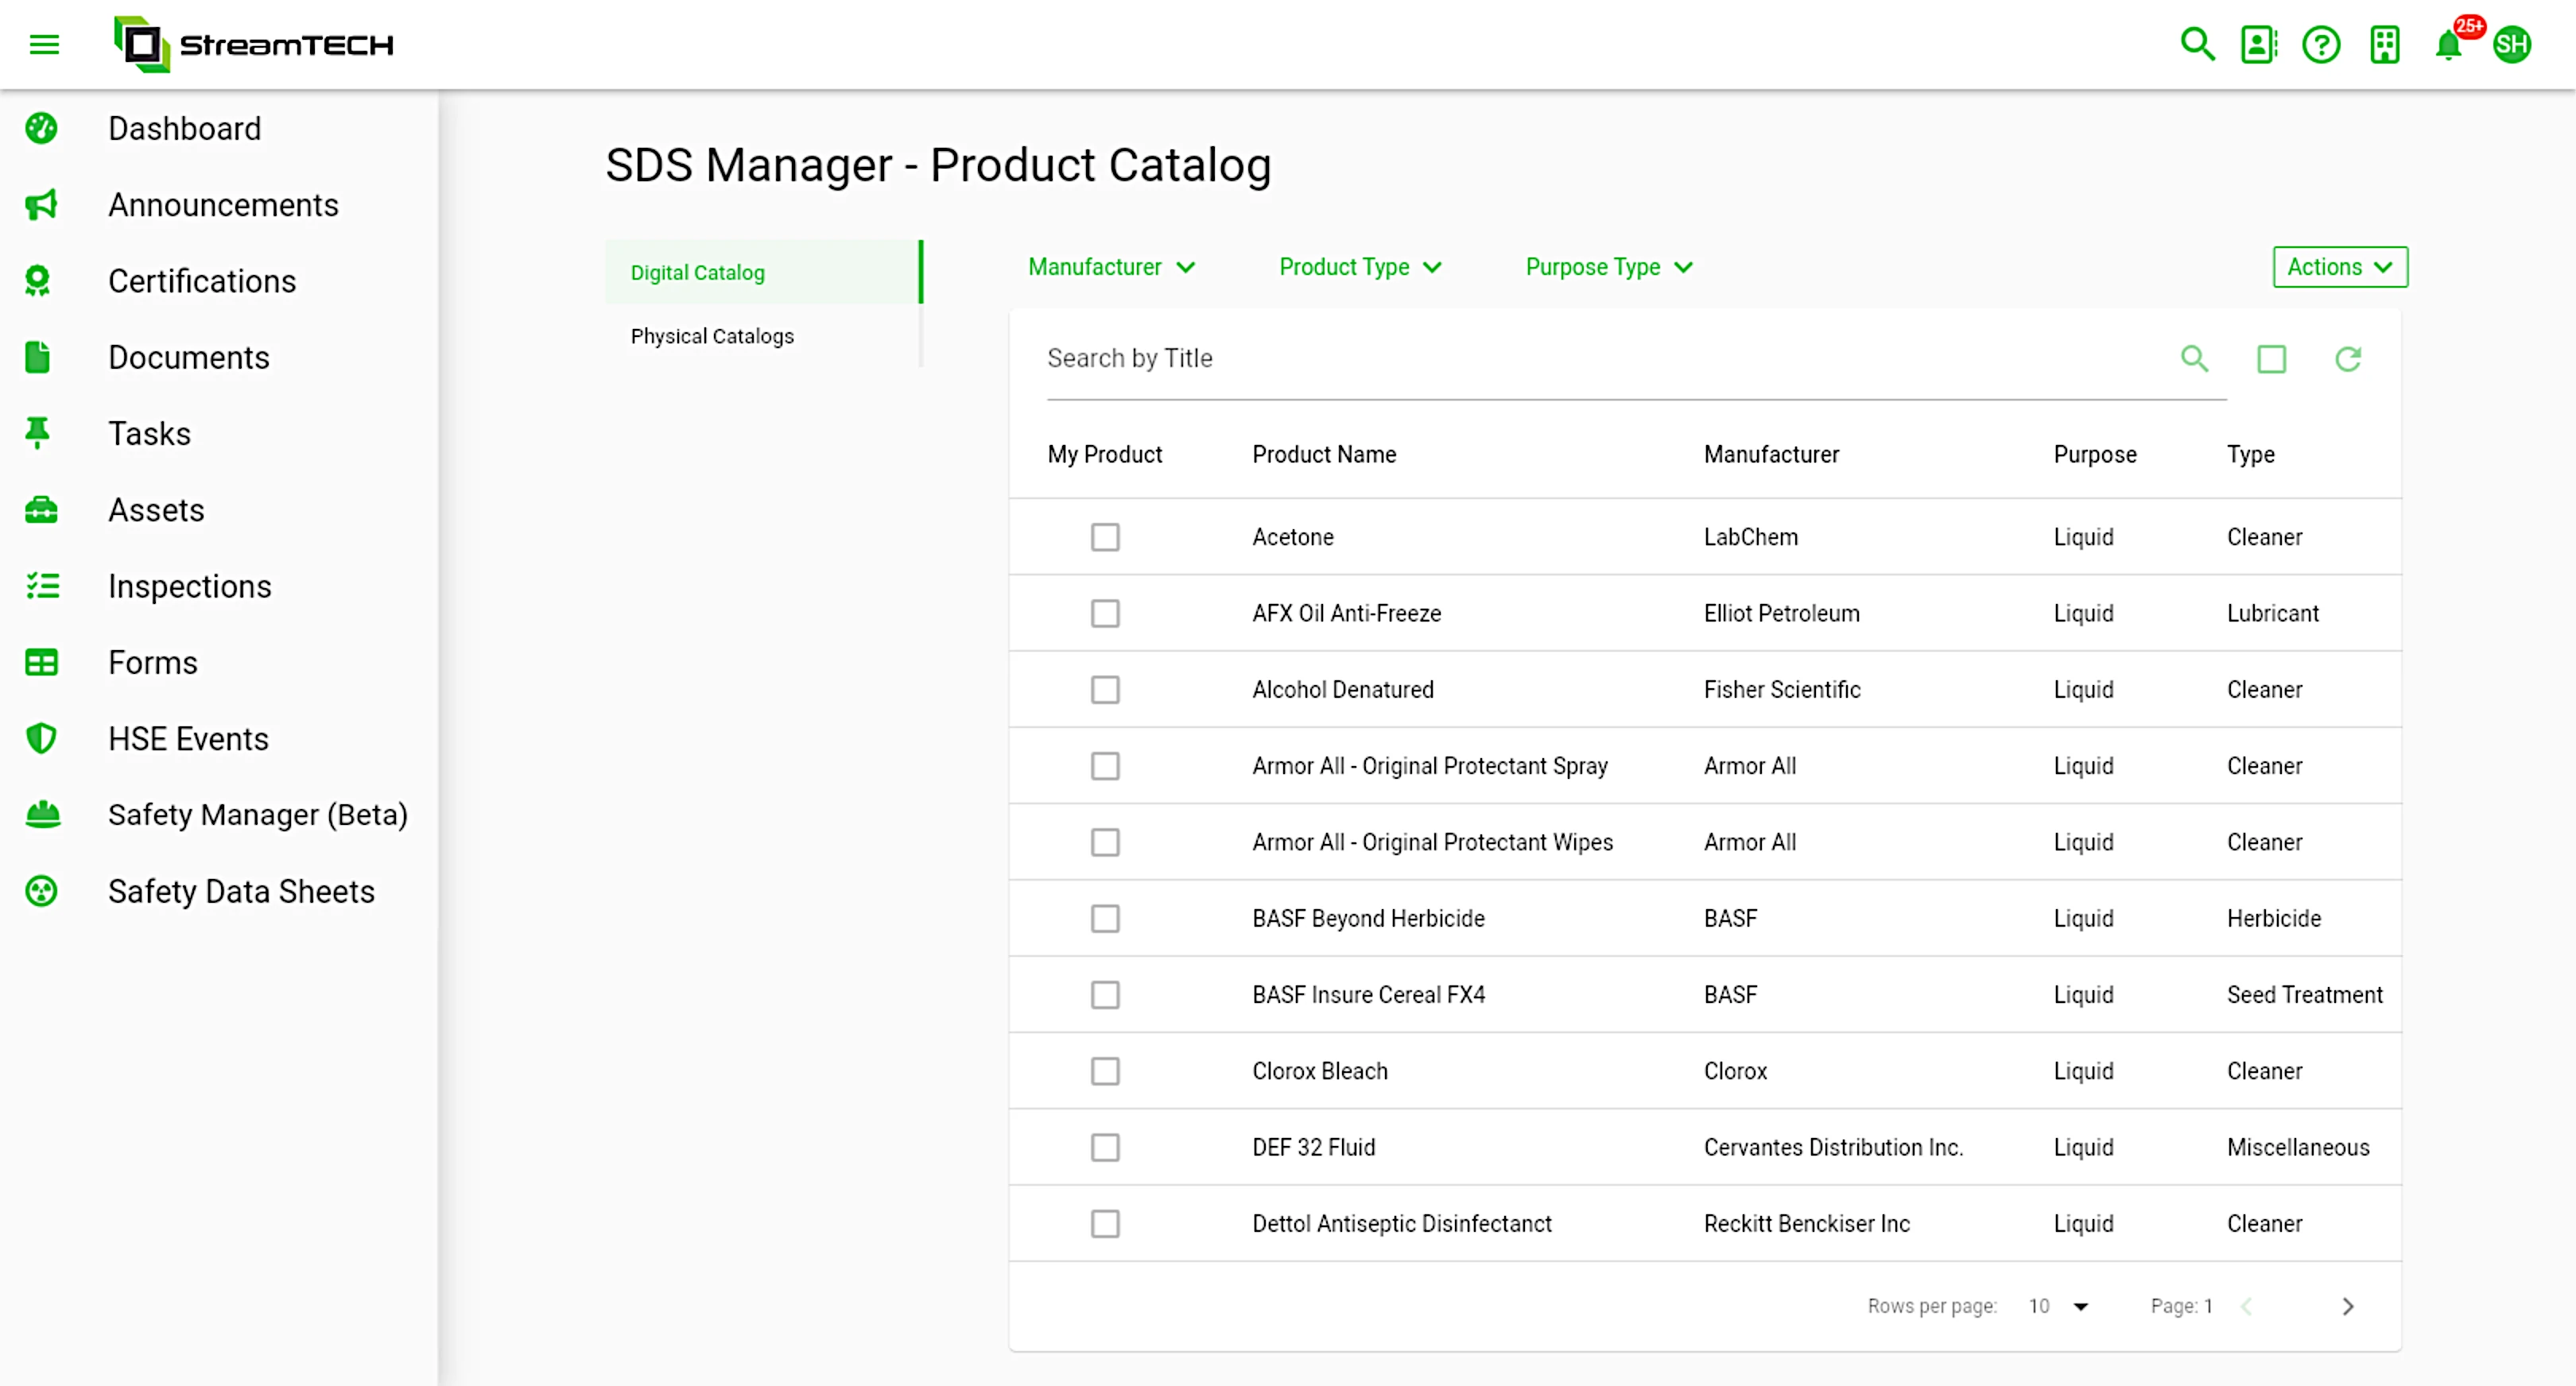Viewport: 2576px width, 1386px height.
Task: Open the help question mark icon
Action: pos(2321,44)
